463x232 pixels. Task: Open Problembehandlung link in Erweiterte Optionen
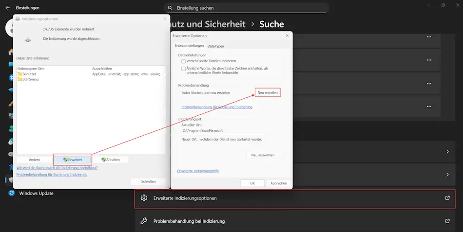pos(217,107)
